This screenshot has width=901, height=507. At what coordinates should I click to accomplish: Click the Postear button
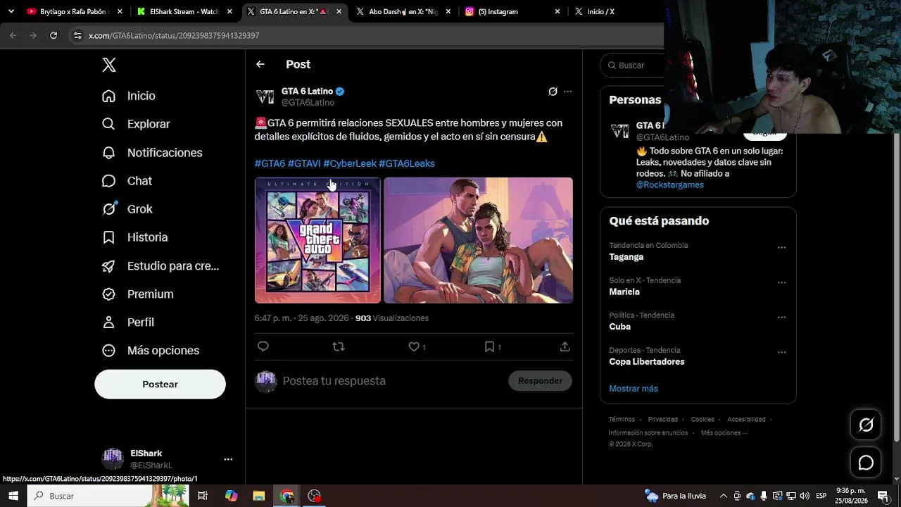click(160, 384)
